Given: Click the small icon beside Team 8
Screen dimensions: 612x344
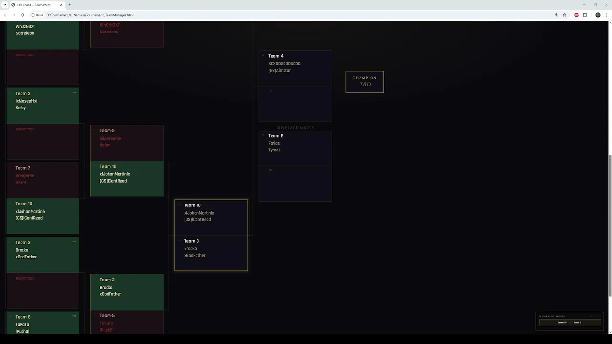Looking at the screenshot, I should tap(263, 135).
